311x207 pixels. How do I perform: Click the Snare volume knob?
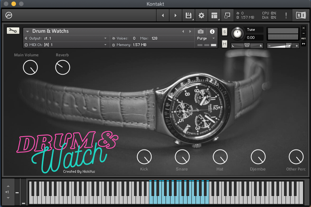(182, 157)
